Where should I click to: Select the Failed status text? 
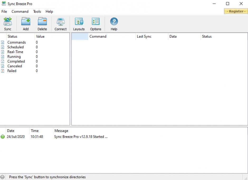(x=12, y=71)
